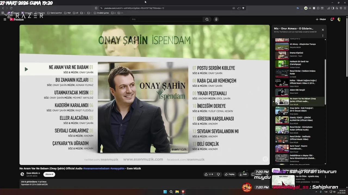
Task: Open Var Git Ölüm recommended video thumbnail
Action: point(283,181)
